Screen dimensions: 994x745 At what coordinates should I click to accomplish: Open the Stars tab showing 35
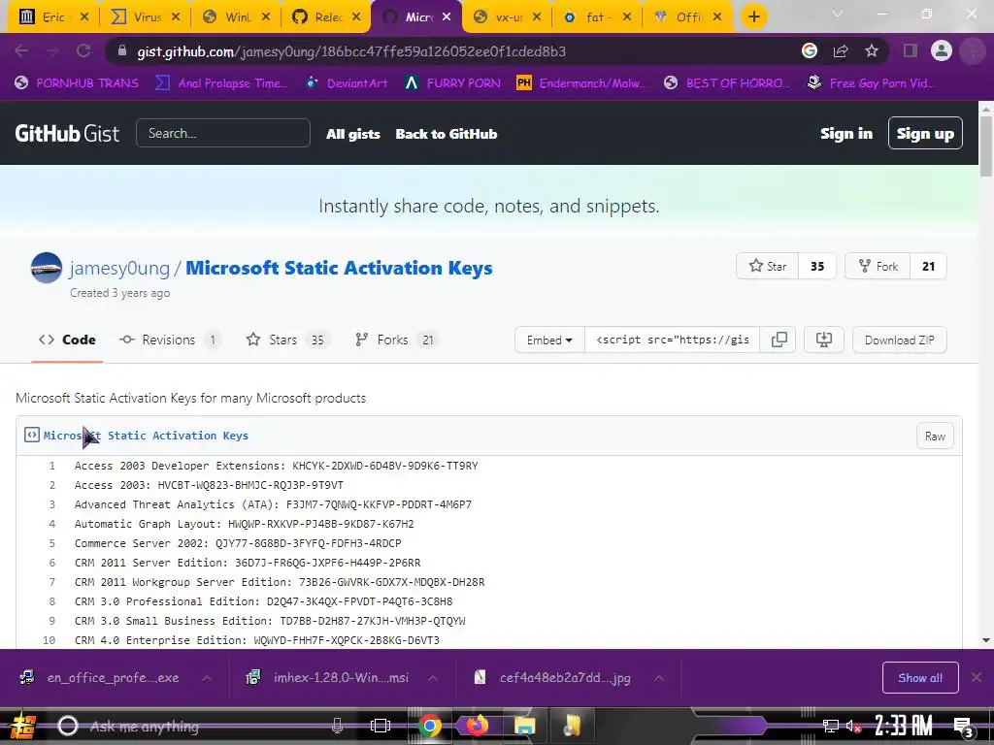click(x=286, y=340)
